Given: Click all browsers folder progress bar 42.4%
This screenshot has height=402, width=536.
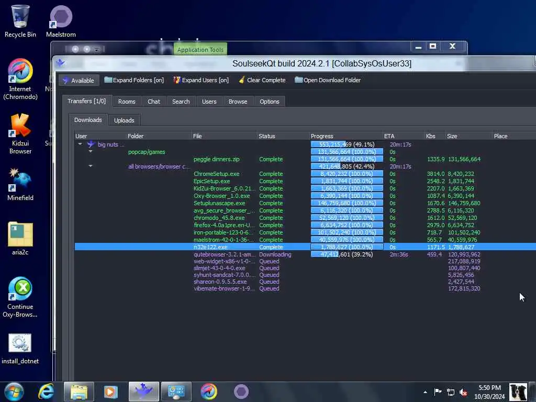Looking at the screenshot, I should tap(347, 166).
